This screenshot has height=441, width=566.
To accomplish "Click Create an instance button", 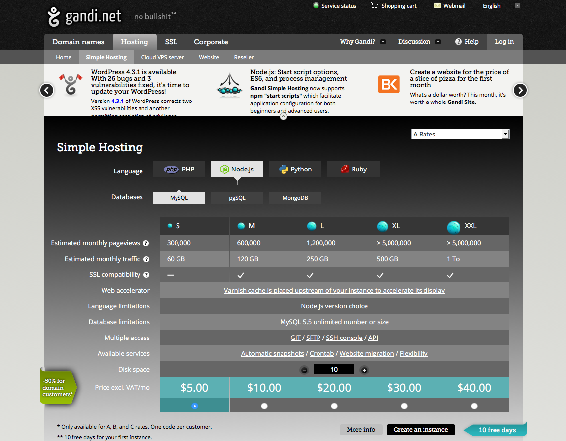I will (x=421, y=430).
